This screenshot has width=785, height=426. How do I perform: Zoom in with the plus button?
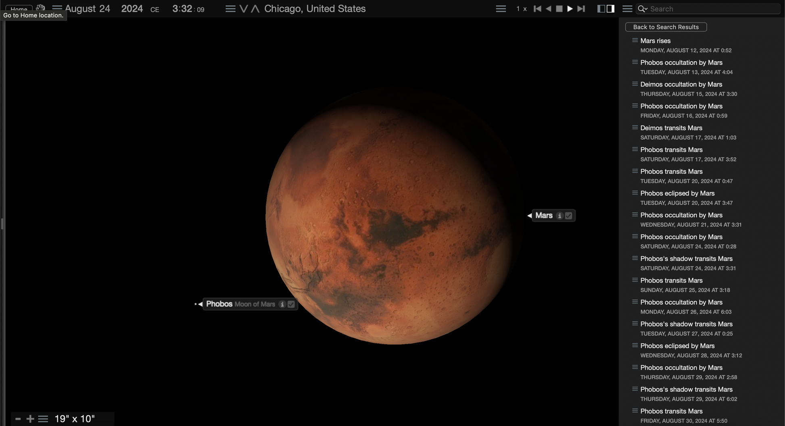tap(30, 419)
